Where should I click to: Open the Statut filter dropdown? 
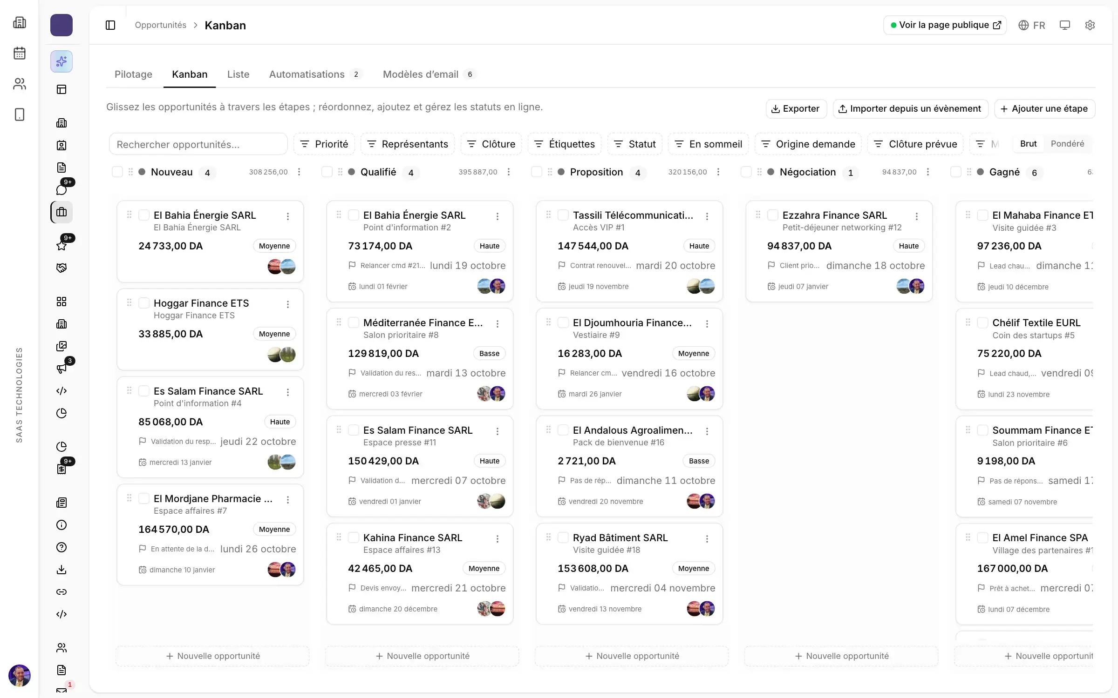tap(635, 144)
